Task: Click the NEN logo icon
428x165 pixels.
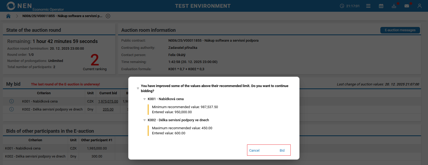Action: pos(11,6)
